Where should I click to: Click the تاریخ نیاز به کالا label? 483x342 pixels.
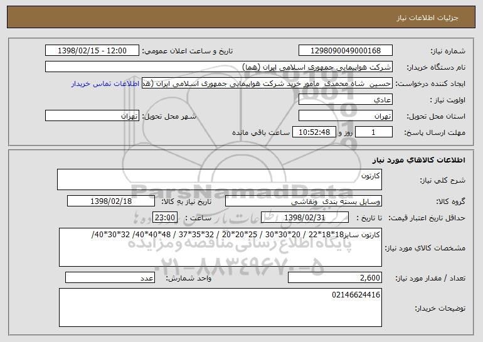pyautogui.click(x=186, y=202)
